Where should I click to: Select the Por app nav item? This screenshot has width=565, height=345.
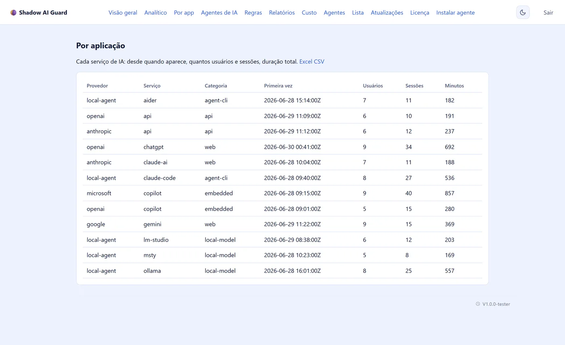coord(184,12)
